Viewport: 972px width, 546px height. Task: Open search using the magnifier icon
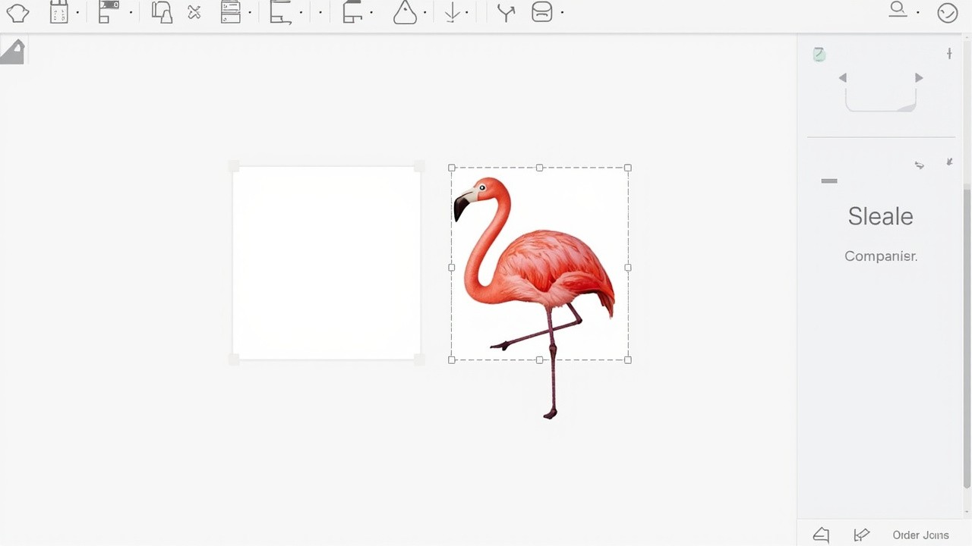click(898, 10)
